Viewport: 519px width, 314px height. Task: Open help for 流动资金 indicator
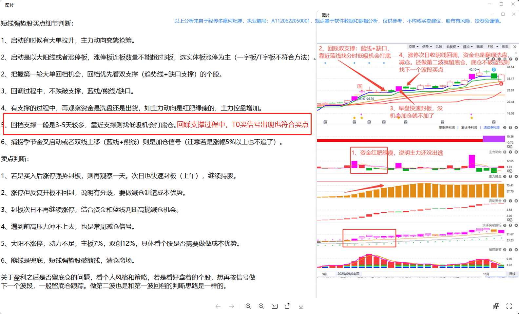tap(510, 201)
